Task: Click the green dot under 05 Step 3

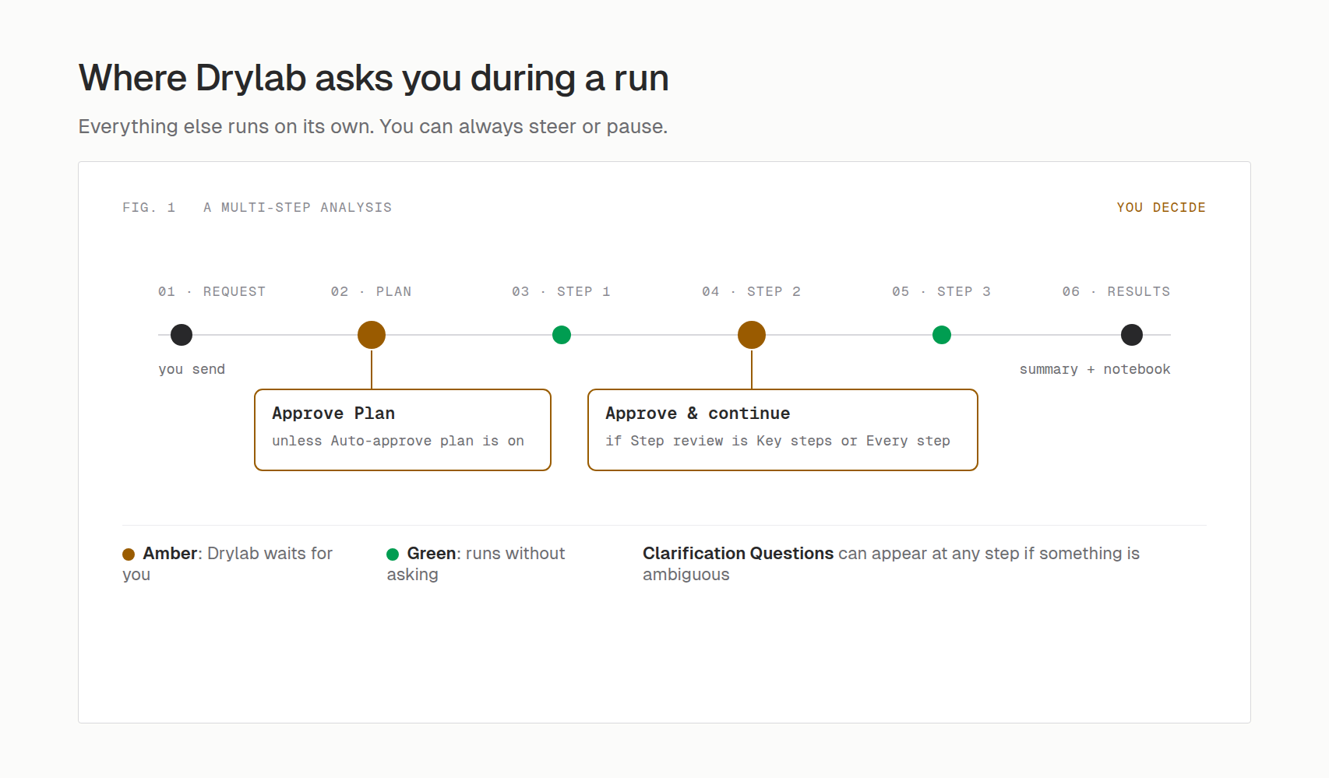Action: click(942, 335)
